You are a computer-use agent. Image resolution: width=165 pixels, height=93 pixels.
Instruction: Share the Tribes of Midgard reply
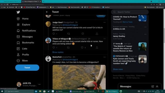[97, 48]
